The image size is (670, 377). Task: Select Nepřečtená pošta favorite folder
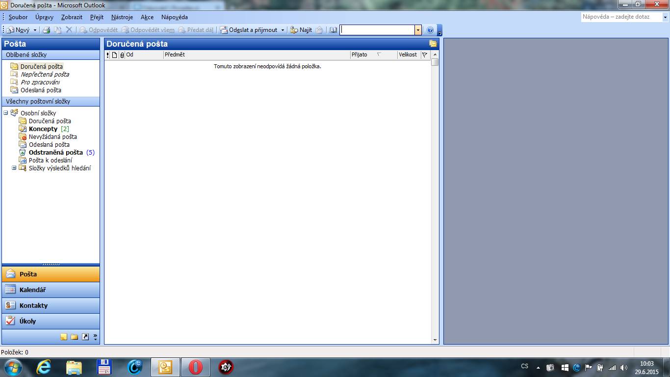(45, 74)
